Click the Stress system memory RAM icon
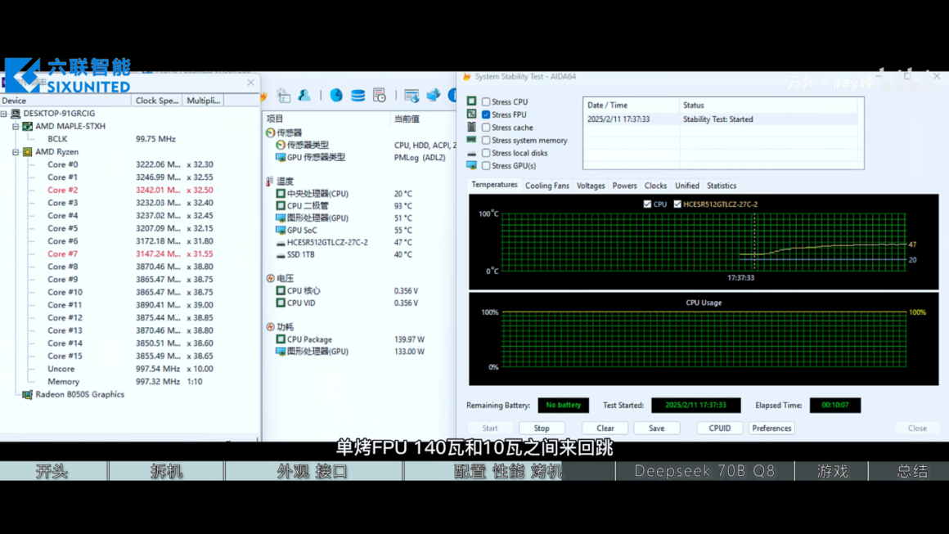 471,140
